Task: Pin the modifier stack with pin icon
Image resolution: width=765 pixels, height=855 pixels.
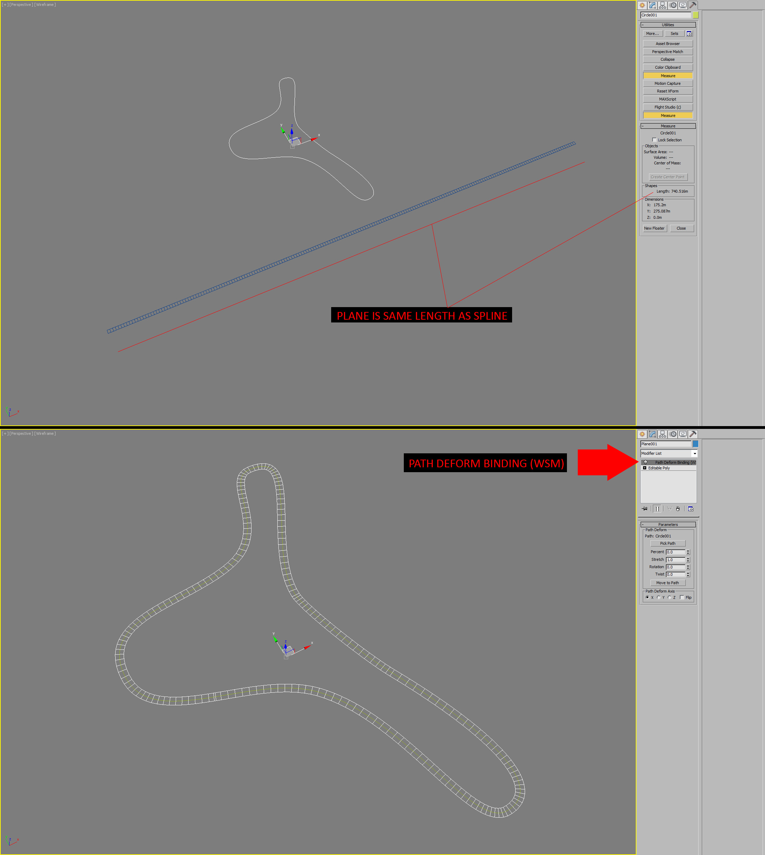Action: pyautogui.click(x=644, y=509)
